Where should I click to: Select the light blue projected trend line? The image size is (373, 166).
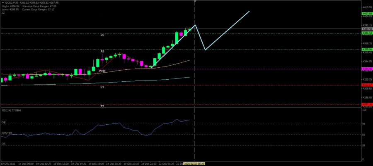coord(227,31)
